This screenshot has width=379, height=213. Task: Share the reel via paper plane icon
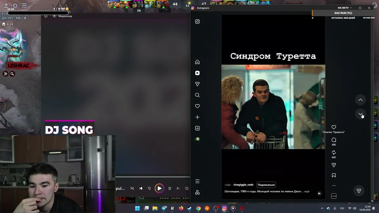coord(334,165)
